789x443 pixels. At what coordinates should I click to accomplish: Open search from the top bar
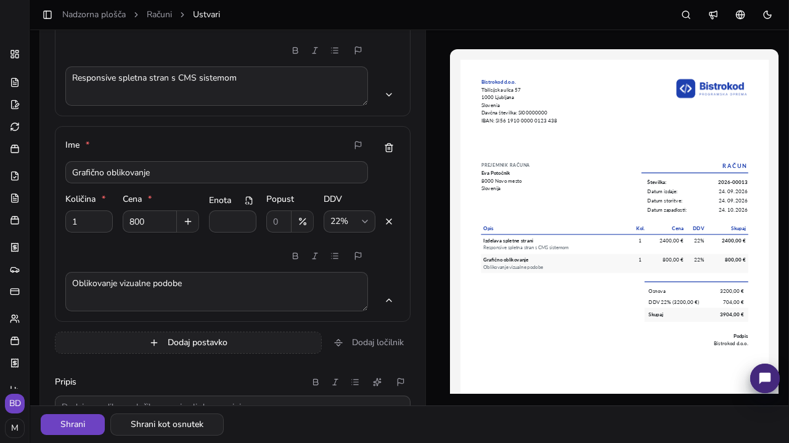686,15
